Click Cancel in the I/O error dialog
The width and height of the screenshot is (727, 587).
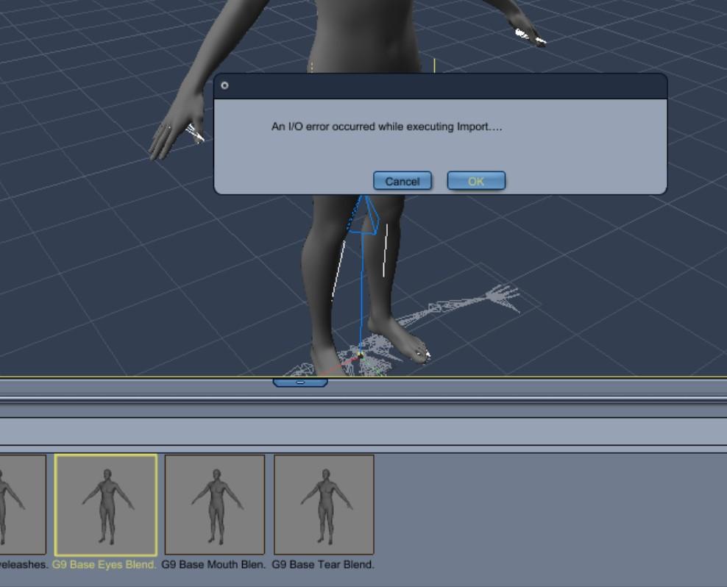click(402, 181)
